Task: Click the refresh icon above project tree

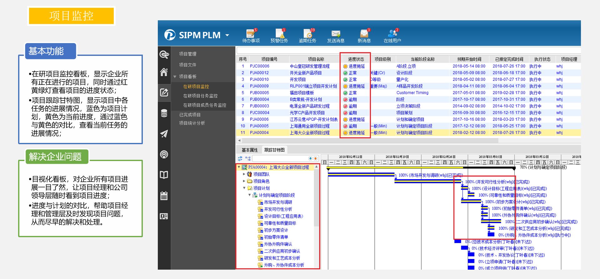Action: (x=240, y=159)
